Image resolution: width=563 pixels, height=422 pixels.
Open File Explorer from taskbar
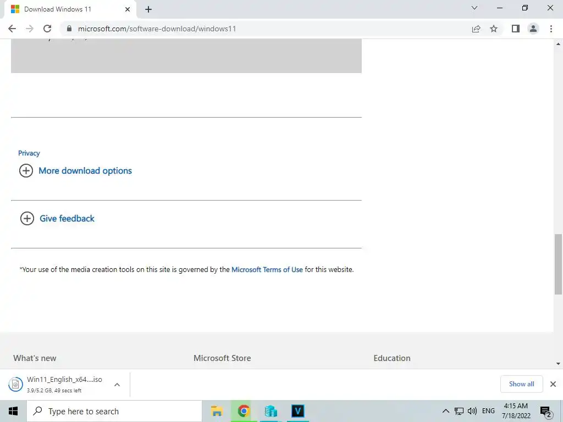(217, 411)
